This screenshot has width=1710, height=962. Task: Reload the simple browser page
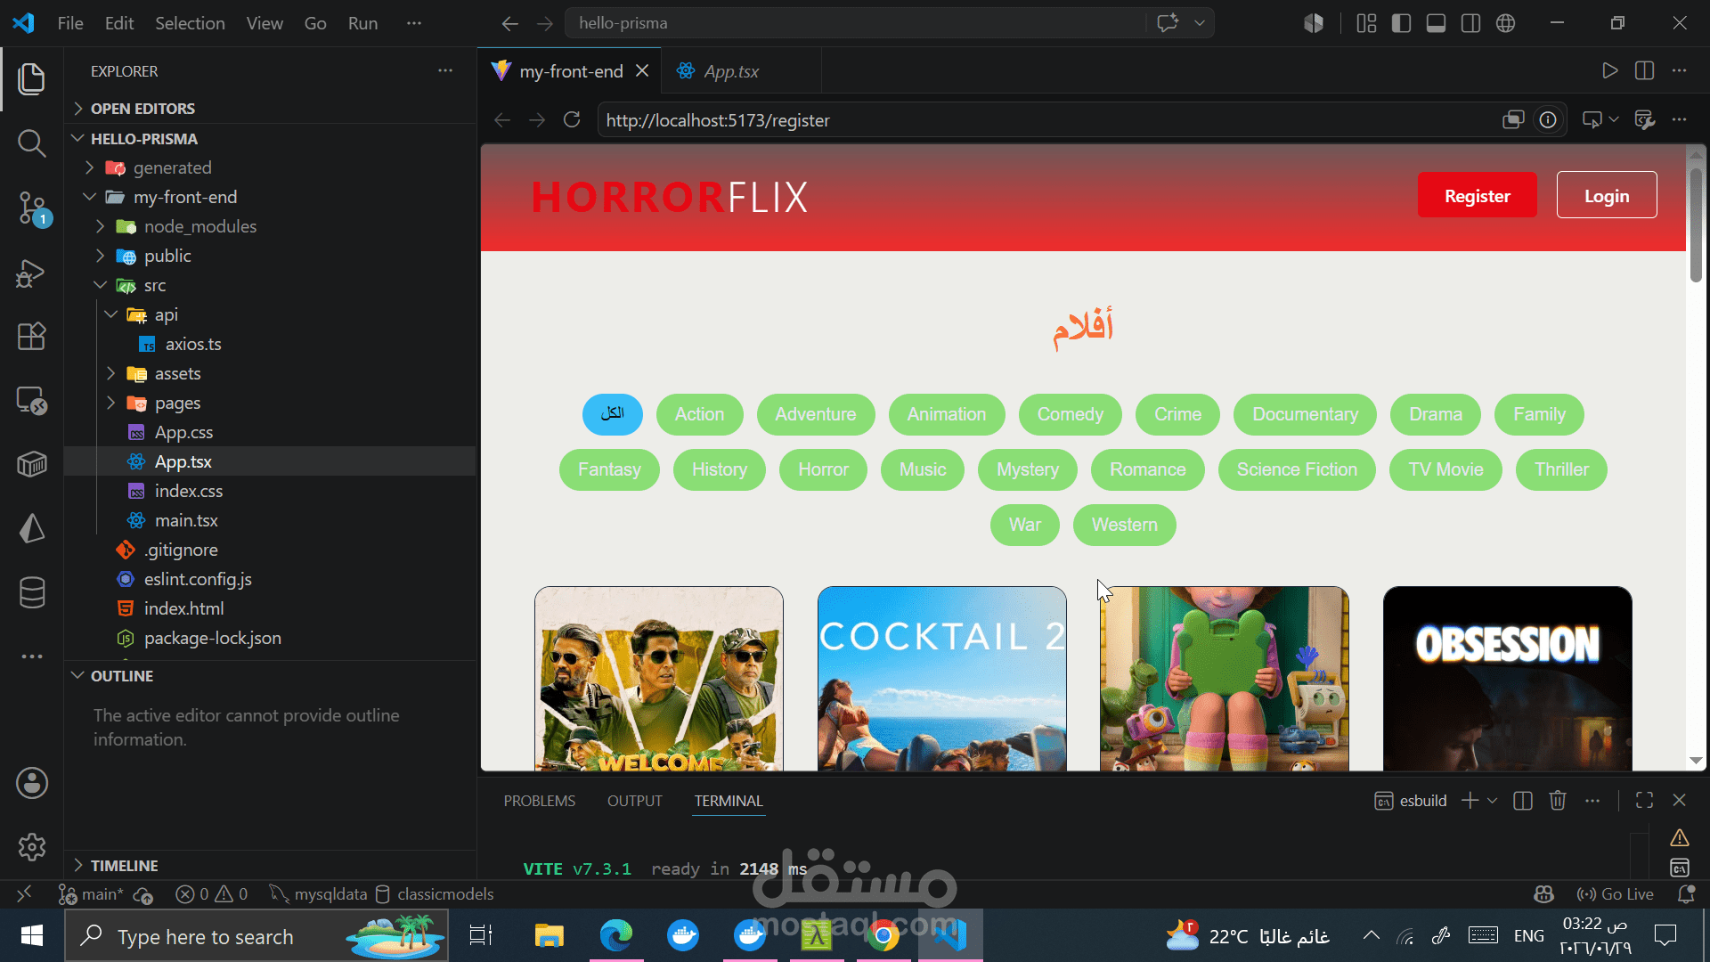pyautogui.click(x=572, y=119)
